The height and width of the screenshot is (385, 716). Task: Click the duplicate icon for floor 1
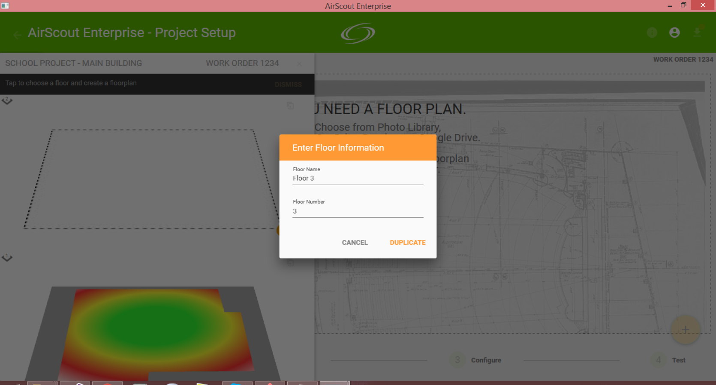point(290,262)
